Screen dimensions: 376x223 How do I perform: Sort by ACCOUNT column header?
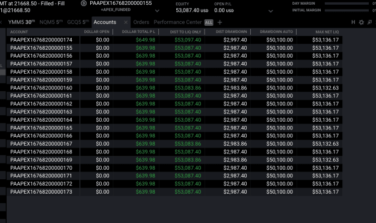(x=19, y=32)
